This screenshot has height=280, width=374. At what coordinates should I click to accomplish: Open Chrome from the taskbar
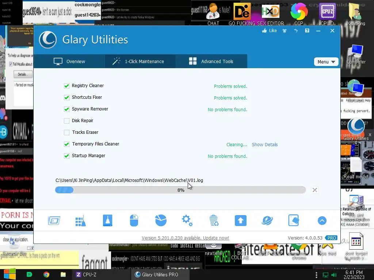click(x=46, y=275)
